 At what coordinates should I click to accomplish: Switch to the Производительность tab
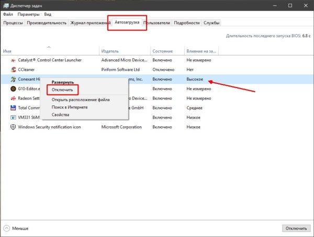coord(47,23)
